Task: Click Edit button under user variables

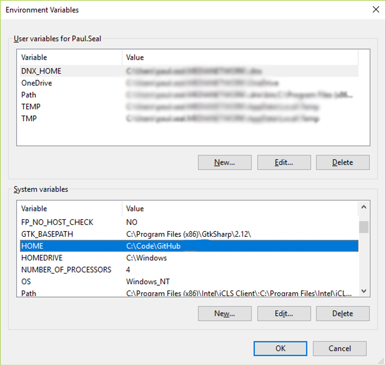Action: [x=284, y=162]
